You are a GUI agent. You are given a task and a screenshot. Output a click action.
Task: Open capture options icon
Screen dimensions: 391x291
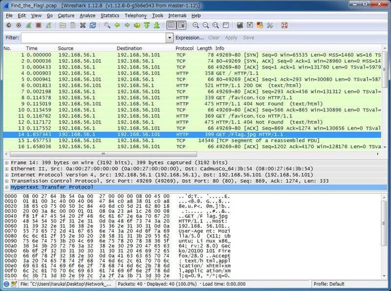19,25
